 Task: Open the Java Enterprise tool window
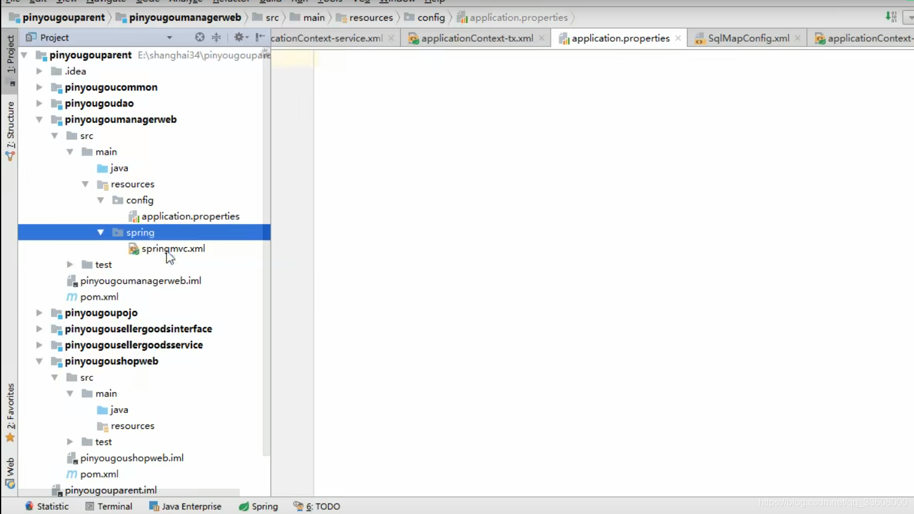tap(185, 506)
